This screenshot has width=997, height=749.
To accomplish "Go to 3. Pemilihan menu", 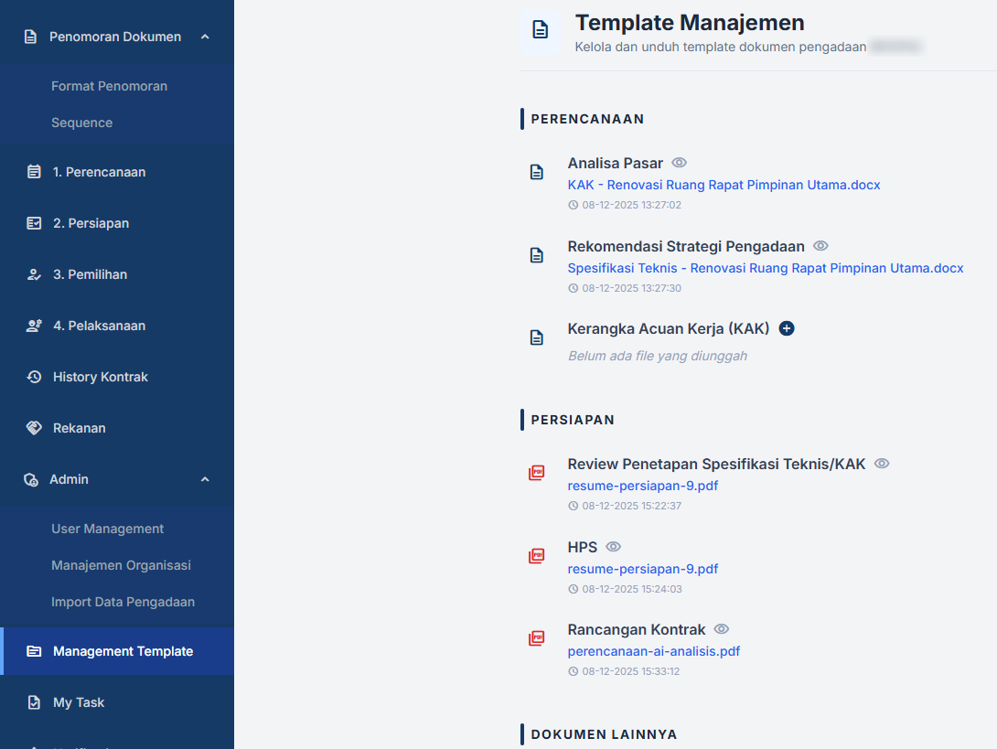I will pyautogui.click(x=91, y=274).
